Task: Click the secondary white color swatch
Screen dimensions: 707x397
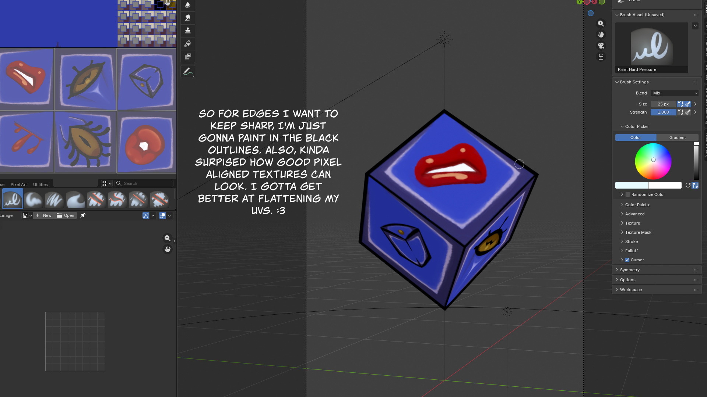Action: point(665,185)
